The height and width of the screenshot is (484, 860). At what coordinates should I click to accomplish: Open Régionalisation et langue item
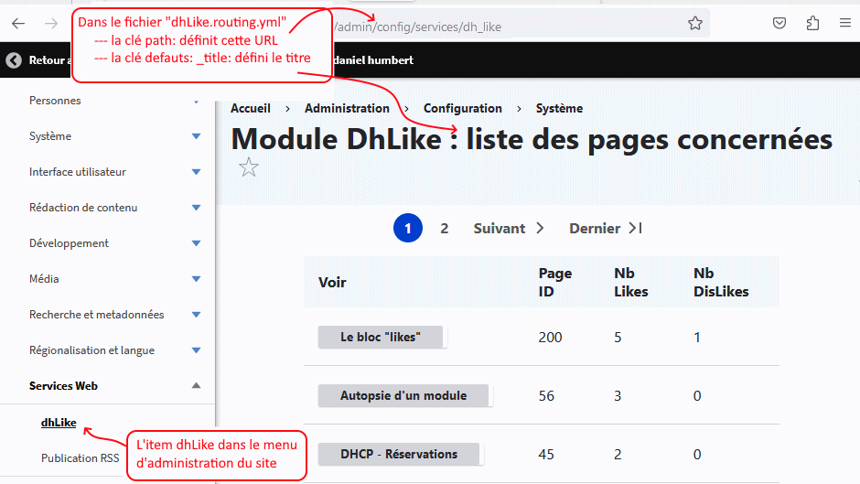(91, 350)
